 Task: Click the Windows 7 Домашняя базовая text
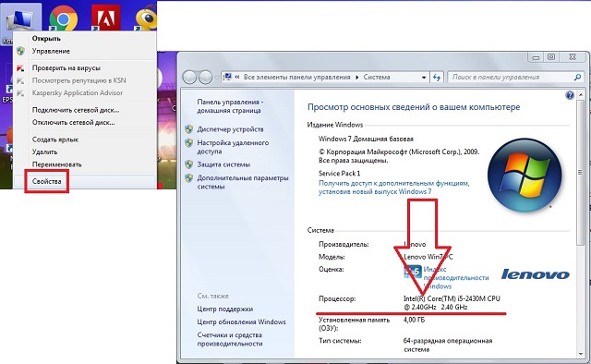tap(366, 139)
